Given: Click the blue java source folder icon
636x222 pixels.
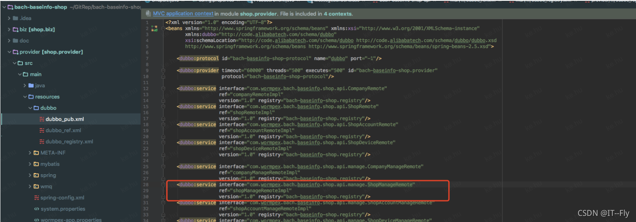Looking at the screenshot, I should tap(31, 86).
